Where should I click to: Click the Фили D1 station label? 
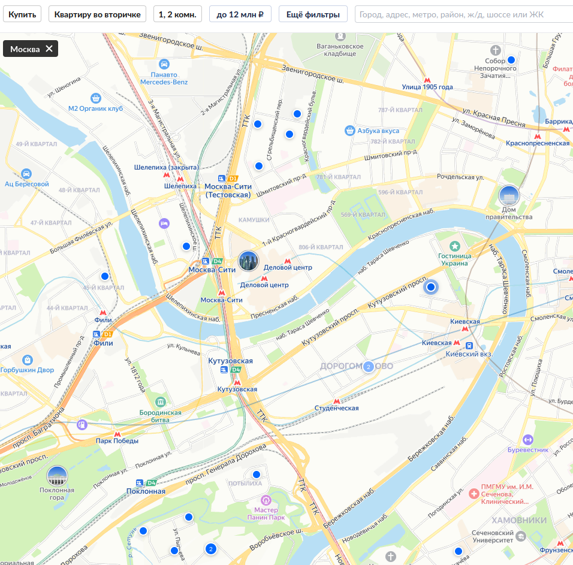tap(103, 343)
